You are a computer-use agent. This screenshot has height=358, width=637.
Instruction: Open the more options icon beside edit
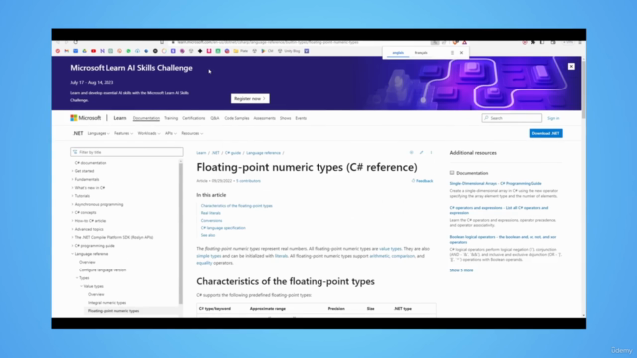pyautogui.click(x=431, y=152)
